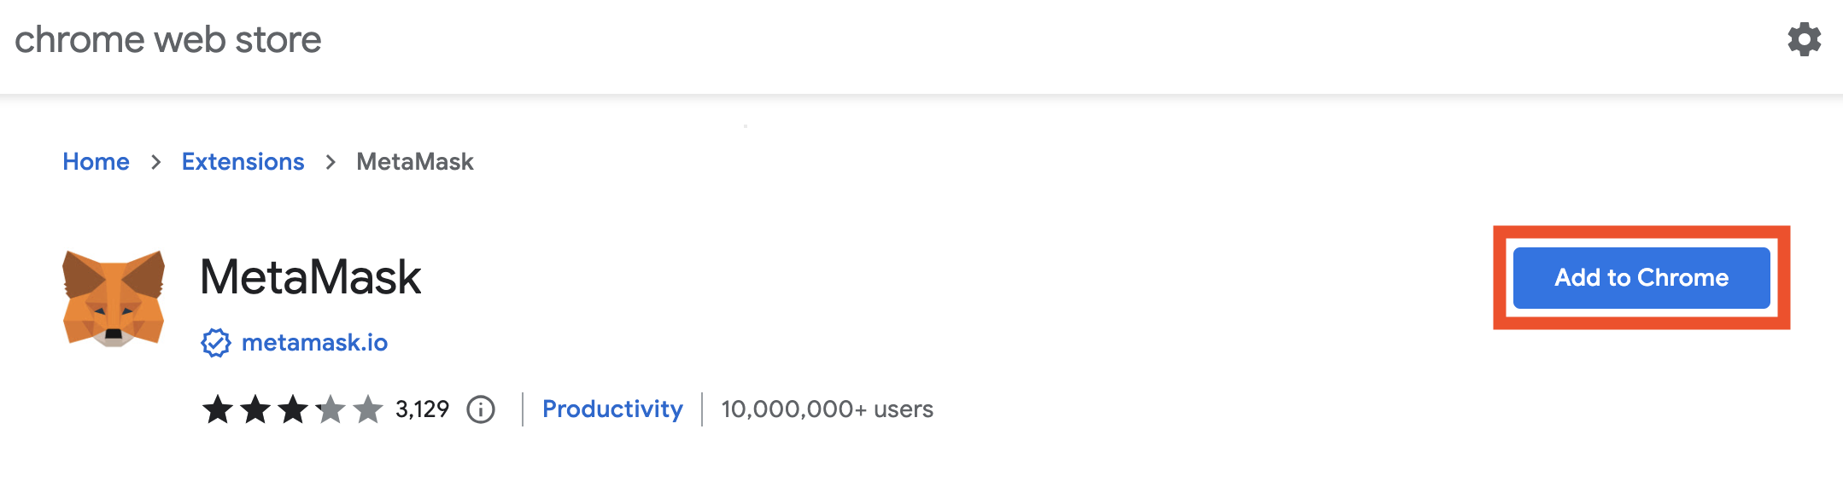The image size is (1843, 493).
Task: Click the verified publisher badge icon
Action: coord(216,343)
